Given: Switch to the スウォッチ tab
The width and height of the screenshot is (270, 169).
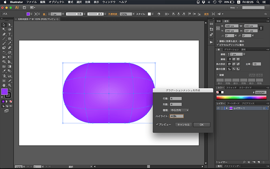Looking at the screenshot, I should [x=231, y=88].
